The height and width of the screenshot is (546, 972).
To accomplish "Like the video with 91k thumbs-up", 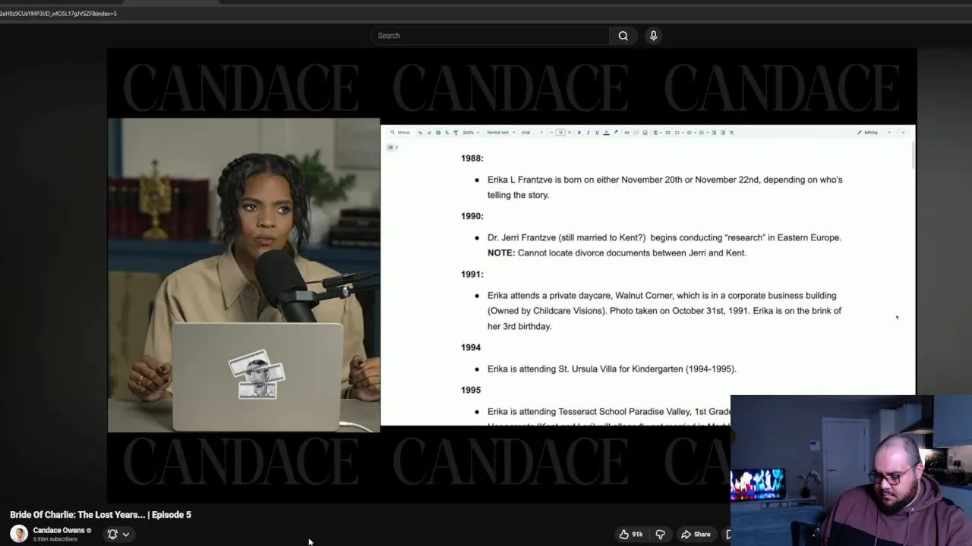I will [631, 534].
